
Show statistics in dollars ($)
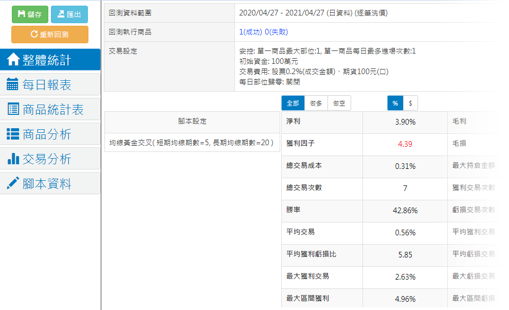[410, 103]
